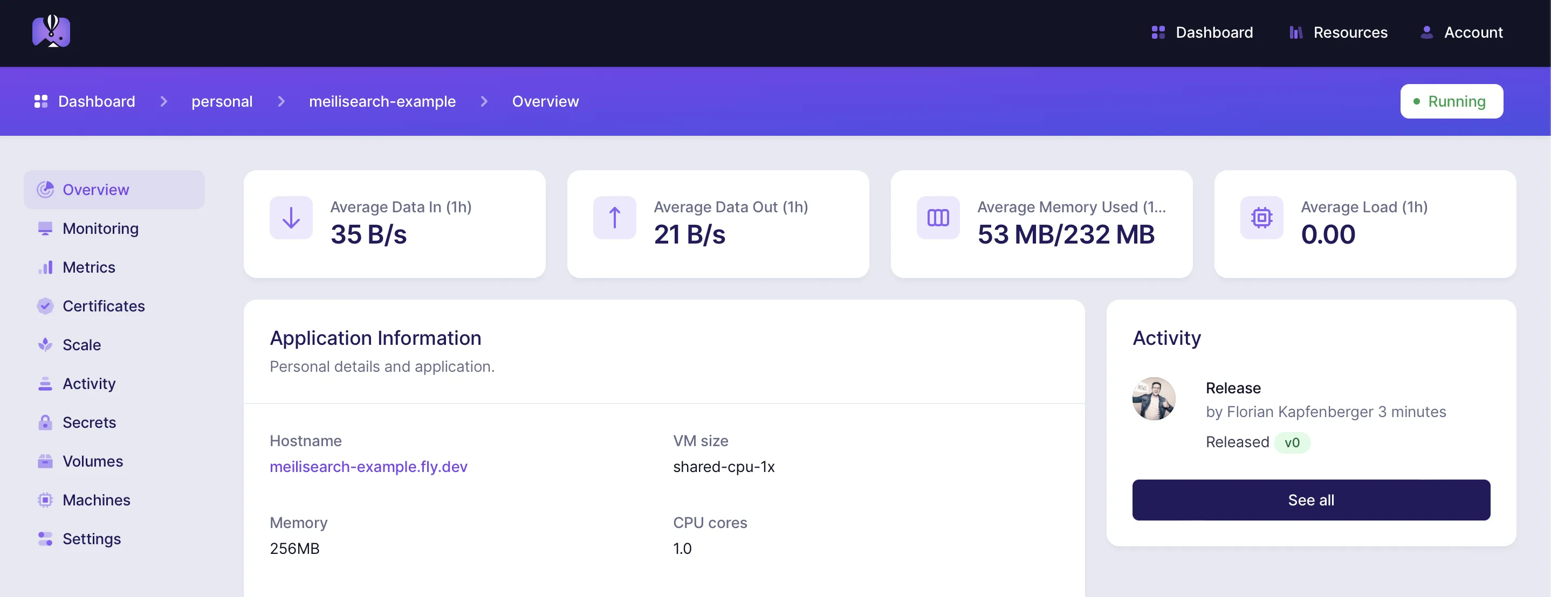Click the Settings toggles sidebar icon
This screenshot has height=597, width=1551.
click(45, 539)
